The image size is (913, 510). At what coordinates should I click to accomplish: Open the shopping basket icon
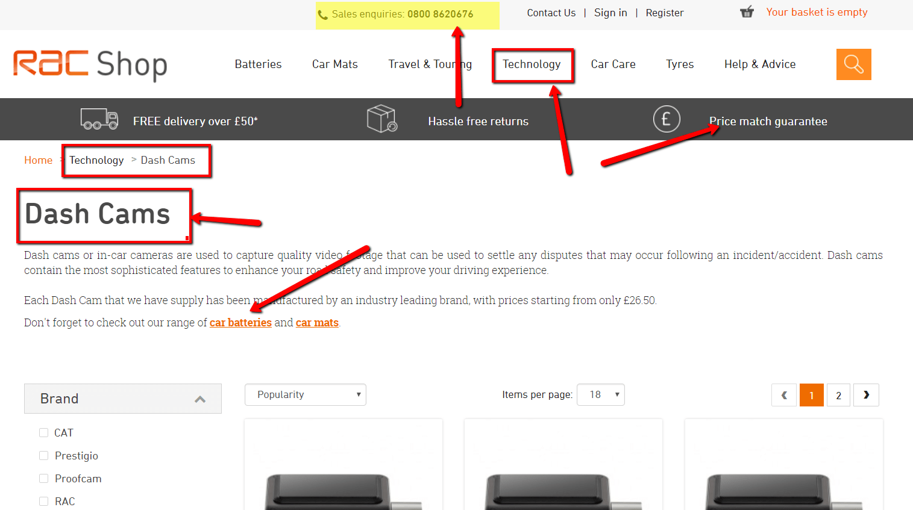tap(747, 12)
